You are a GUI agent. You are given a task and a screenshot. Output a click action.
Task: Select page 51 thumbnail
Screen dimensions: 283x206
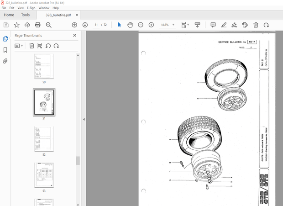(44, 102)
